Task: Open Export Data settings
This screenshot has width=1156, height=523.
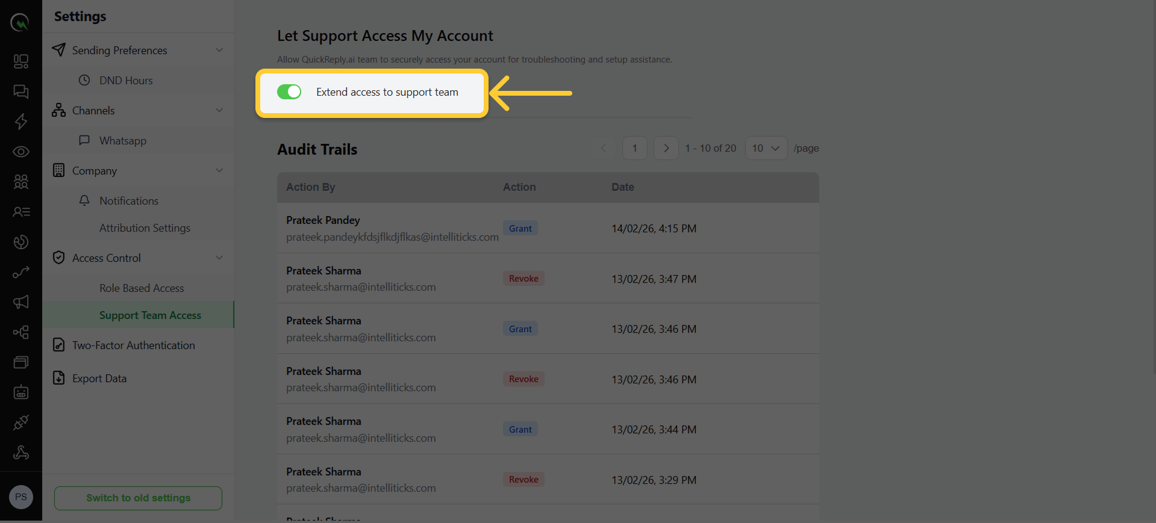Action: tap(99, 379)
